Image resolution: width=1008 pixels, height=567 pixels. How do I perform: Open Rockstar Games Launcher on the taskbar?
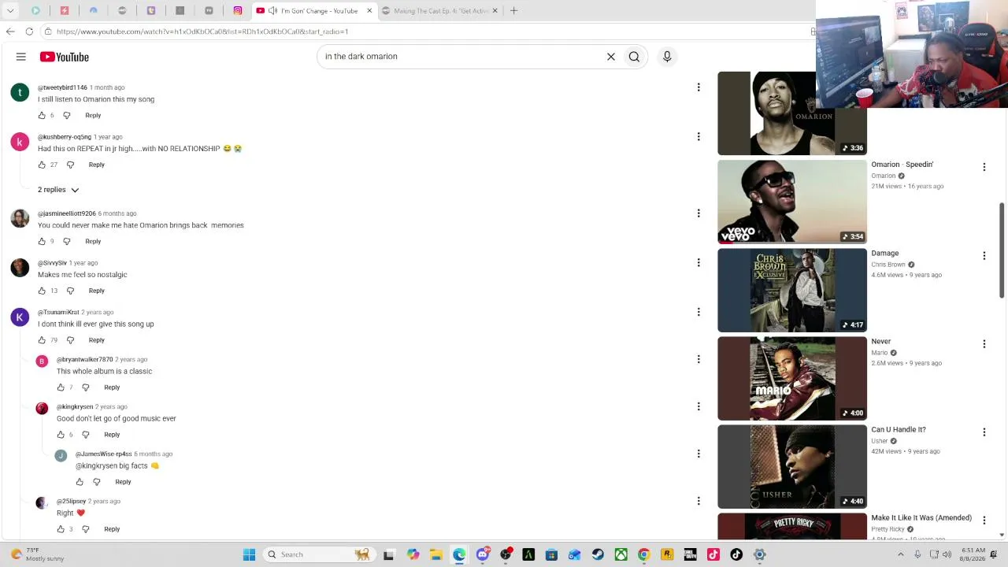[667, 554]
